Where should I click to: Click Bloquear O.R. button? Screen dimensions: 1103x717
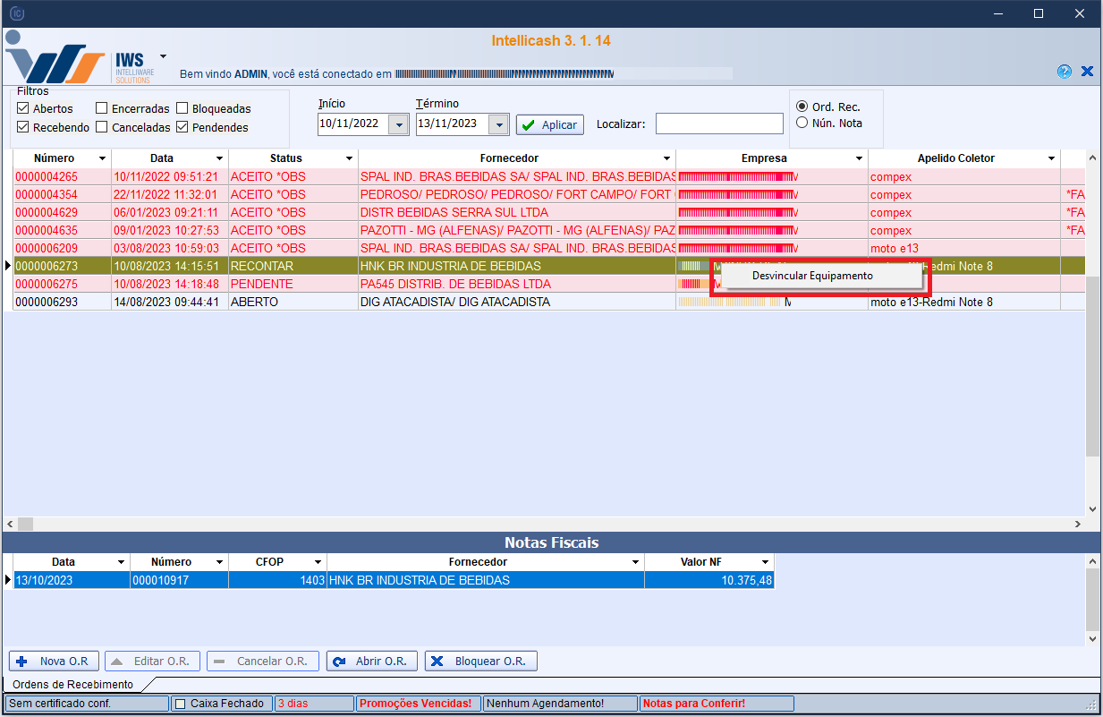(480, 662)
